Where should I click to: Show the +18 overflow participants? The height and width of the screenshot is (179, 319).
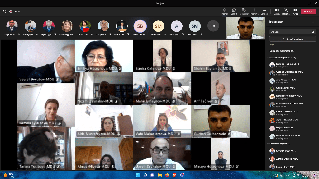tap(213, 26)
